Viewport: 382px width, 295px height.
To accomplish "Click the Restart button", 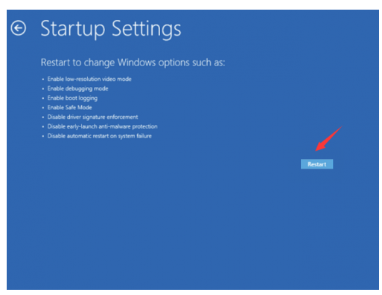I will [x=316, y=164].
